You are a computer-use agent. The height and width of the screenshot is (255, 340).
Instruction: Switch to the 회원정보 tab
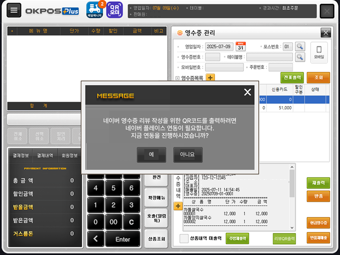click(69, 156)
